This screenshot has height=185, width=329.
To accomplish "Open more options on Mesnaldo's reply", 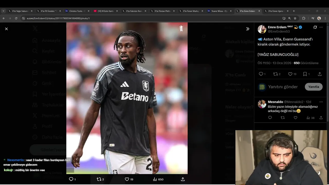I will point(321,102).
